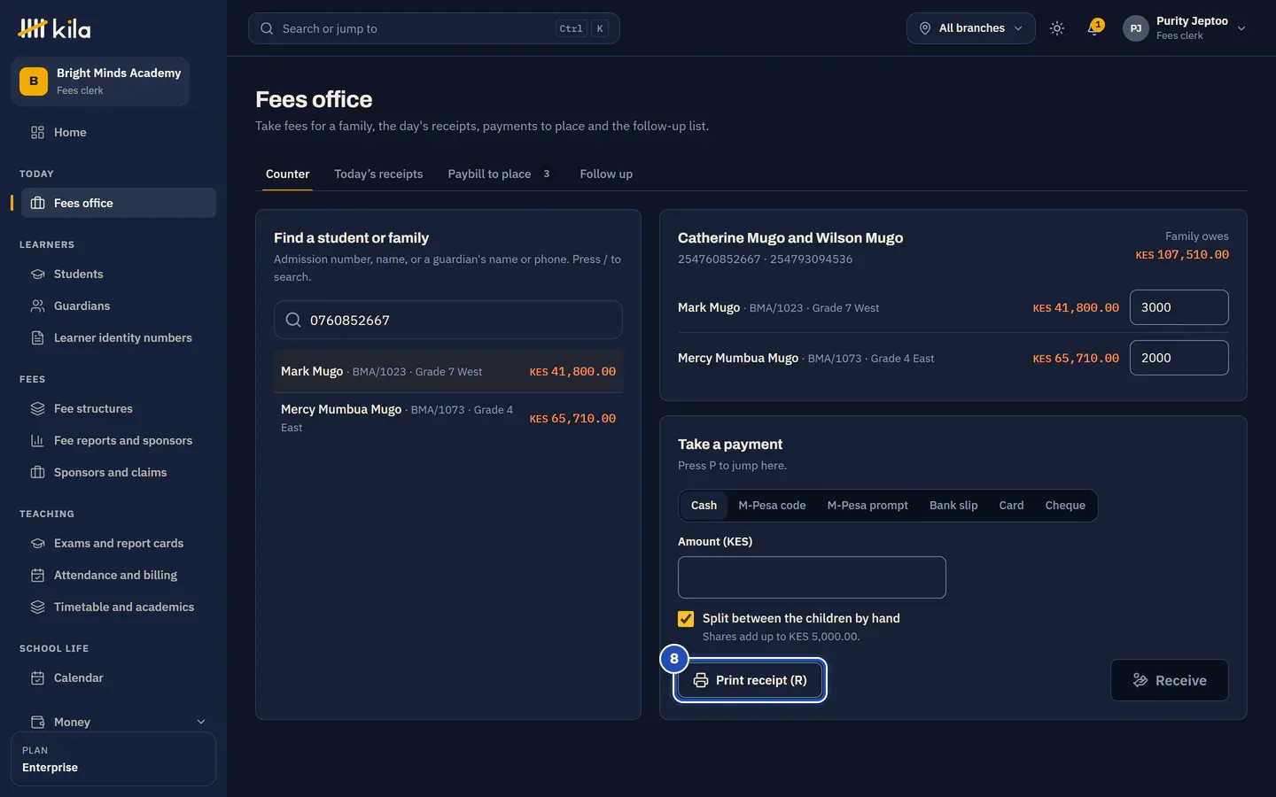Viewport: 1276px width, 797px height.
Task: Open the Paybill to place tab
Action: (x=499, y=174)
